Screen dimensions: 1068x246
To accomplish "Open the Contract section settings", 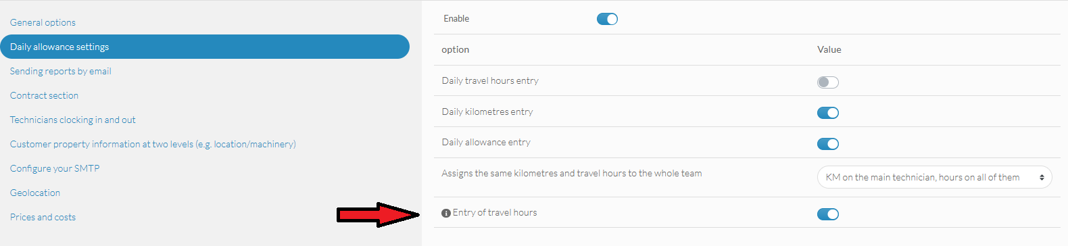I will (44, 95).
